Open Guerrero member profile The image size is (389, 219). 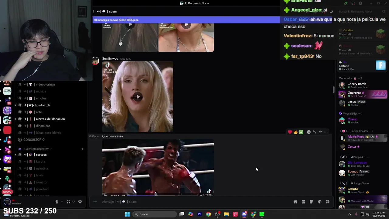click(x=362, y=94)
